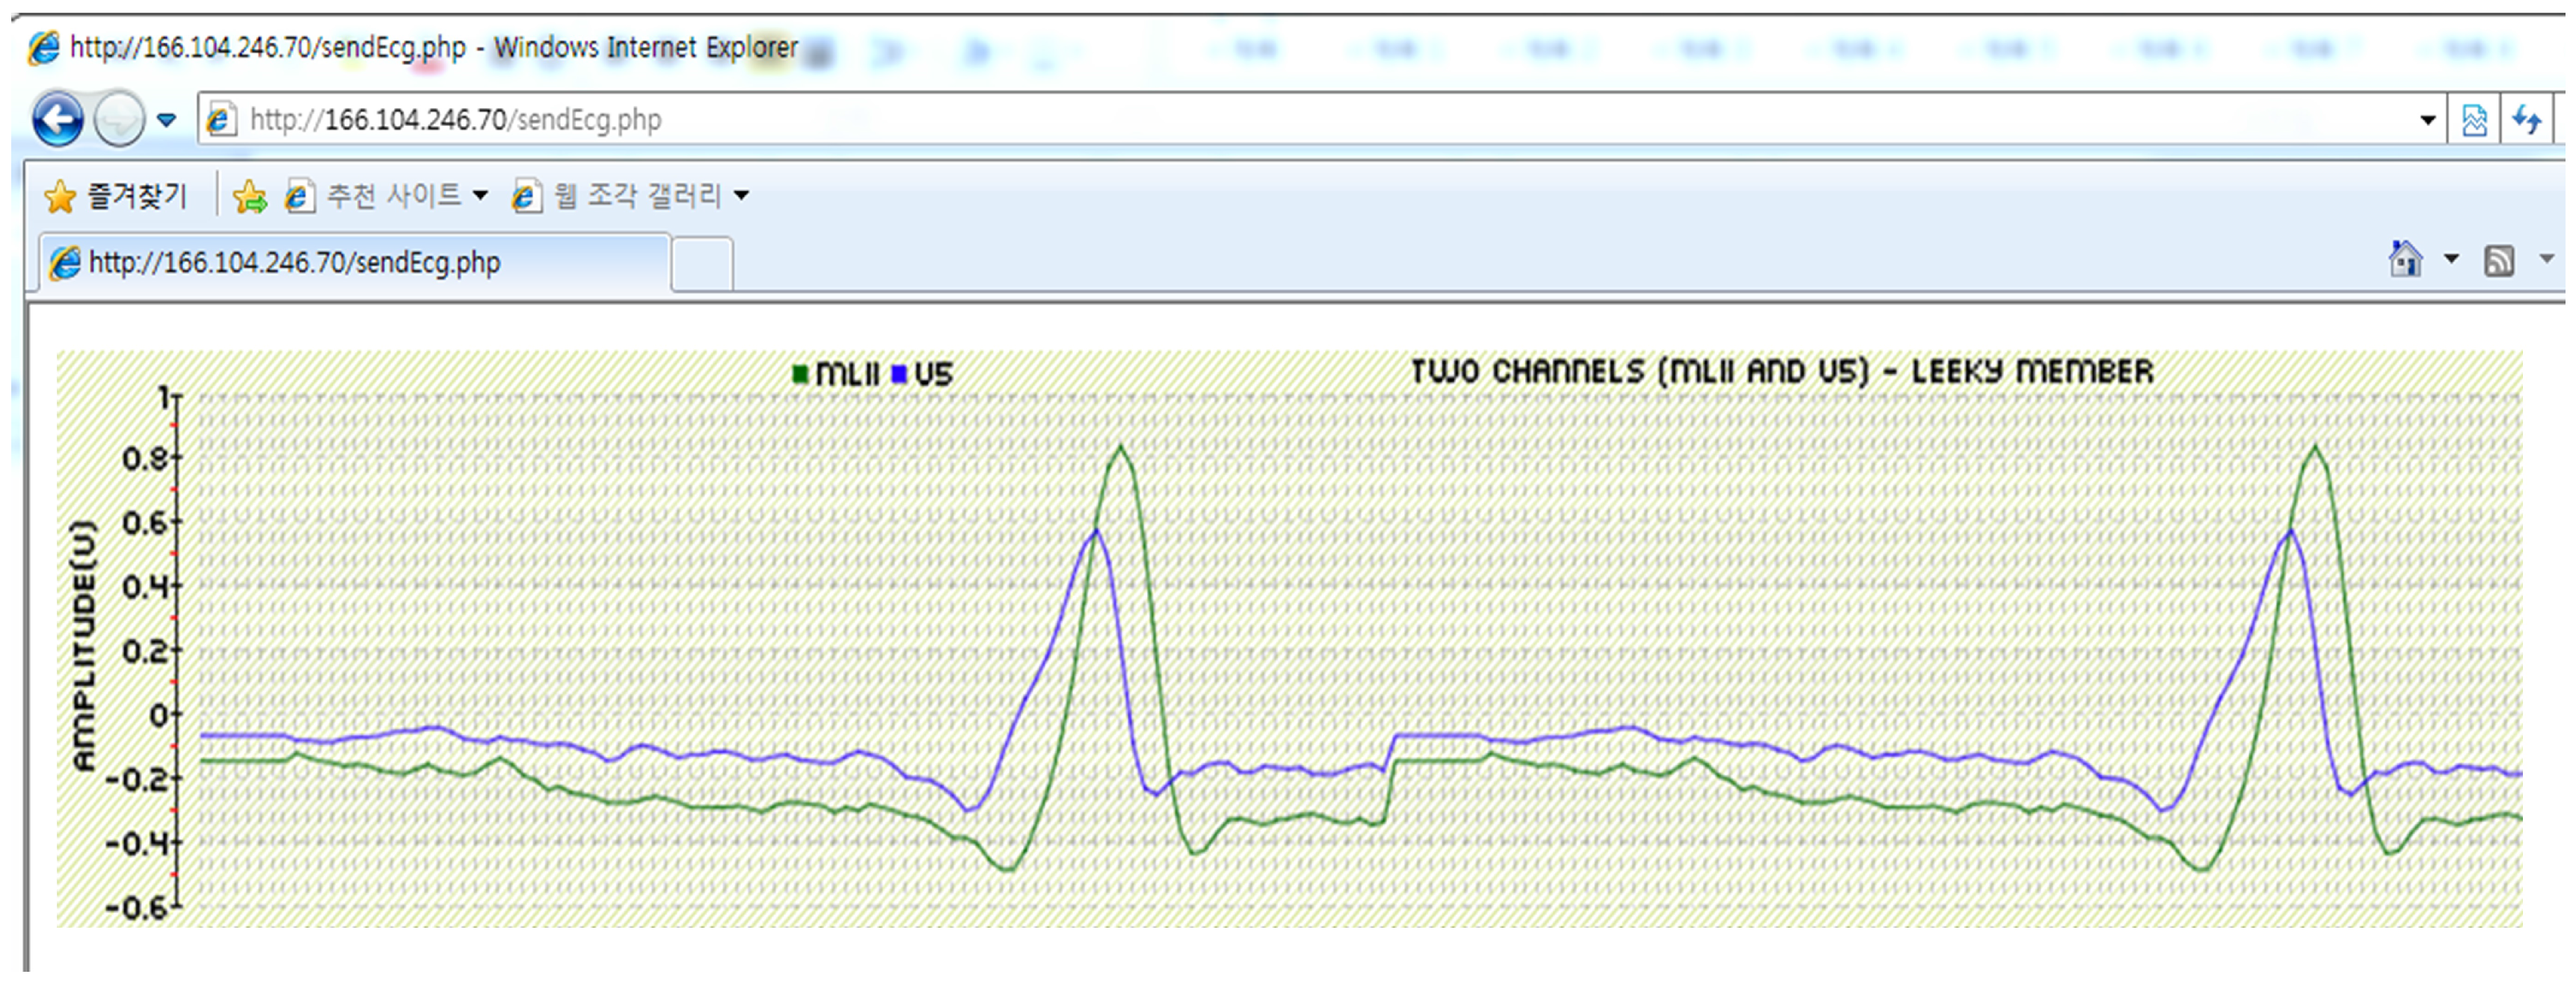Click the empty New Tab button
Image resolution: width=2576 pixels, height=983 pixels.
702,265
